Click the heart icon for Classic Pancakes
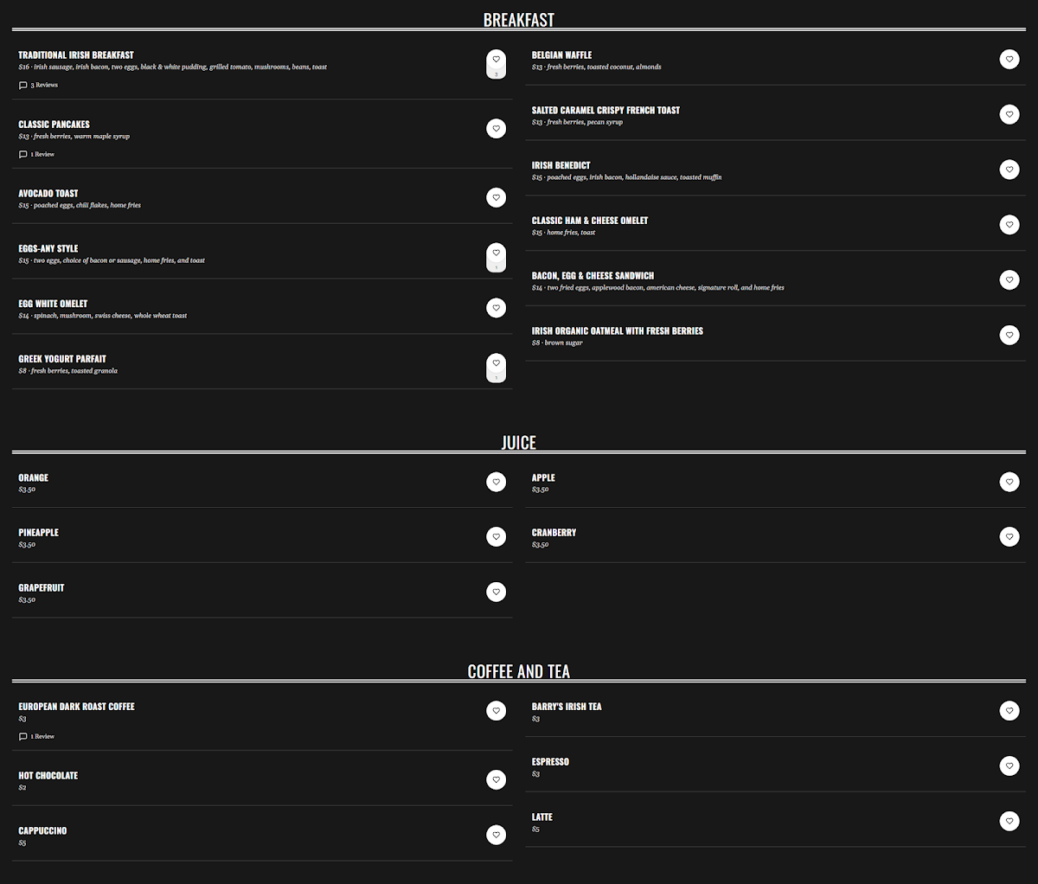Screen dimensions: 1038x884 [x=496, y=129]
